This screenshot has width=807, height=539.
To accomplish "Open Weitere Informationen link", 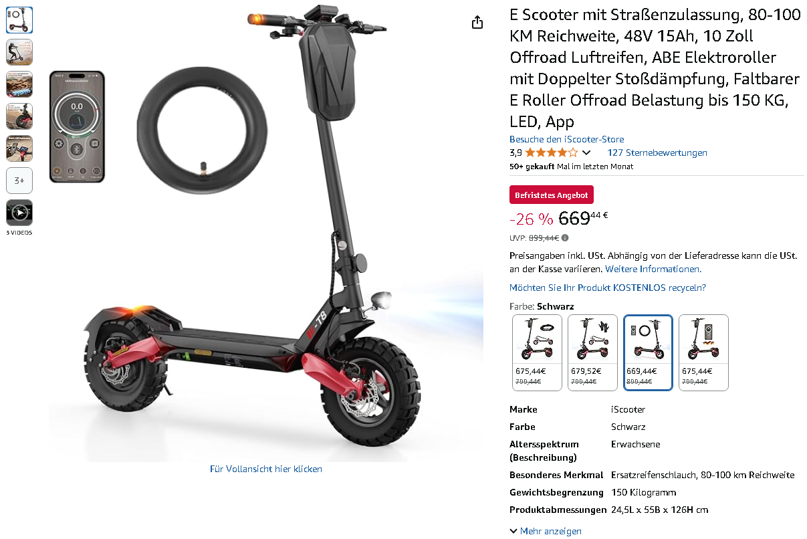I will 653,269.
